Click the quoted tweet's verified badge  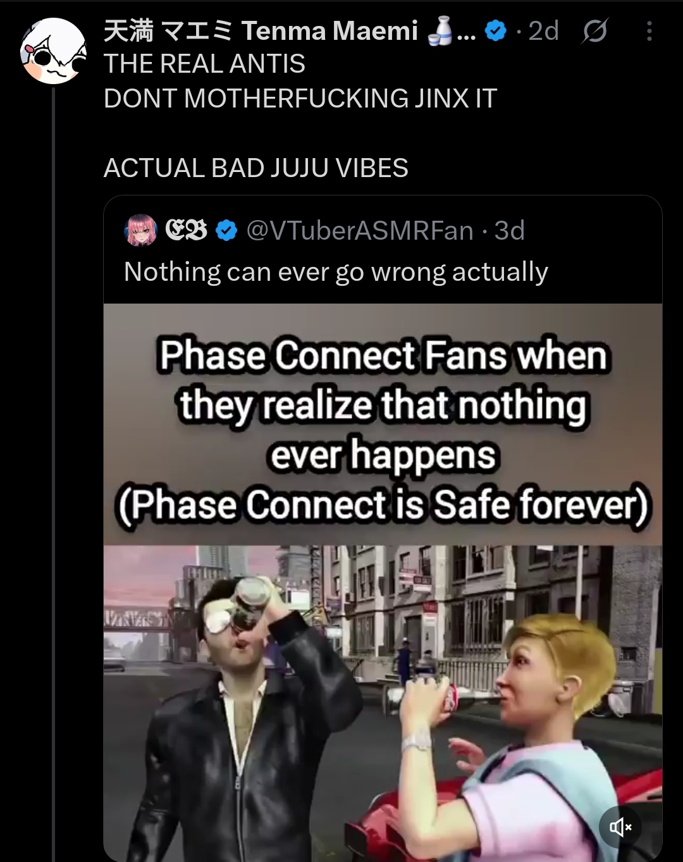(x=226, y=231)
